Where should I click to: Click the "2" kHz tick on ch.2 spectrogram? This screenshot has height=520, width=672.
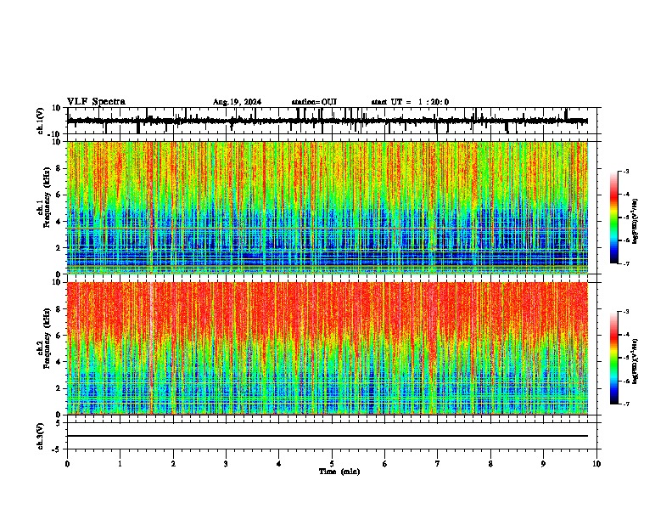point(59,388)
